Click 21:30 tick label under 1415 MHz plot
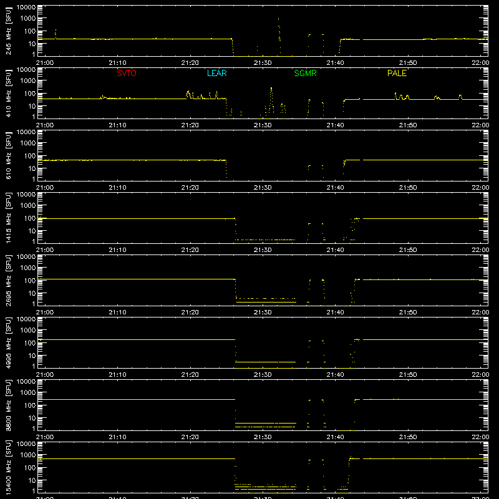 coord(263,250)
